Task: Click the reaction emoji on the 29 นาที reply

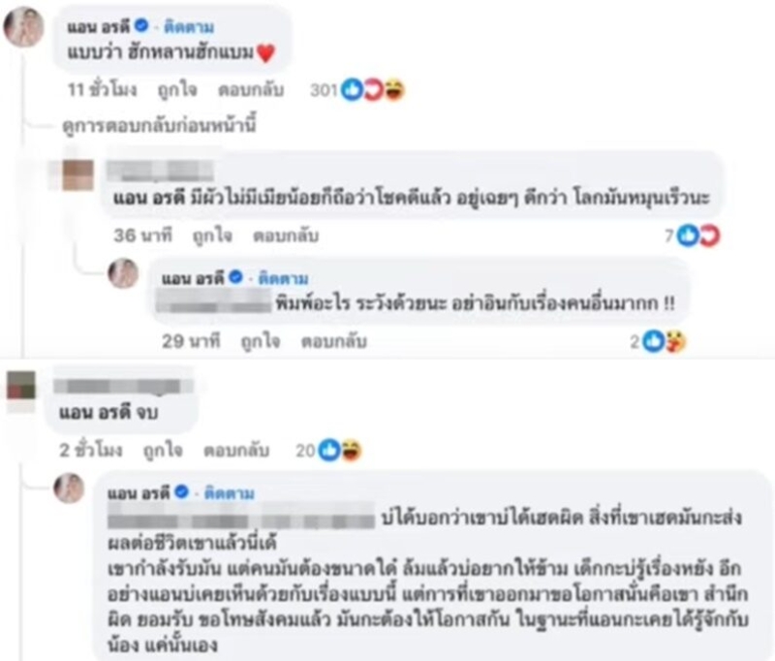Action: point(675,341)
